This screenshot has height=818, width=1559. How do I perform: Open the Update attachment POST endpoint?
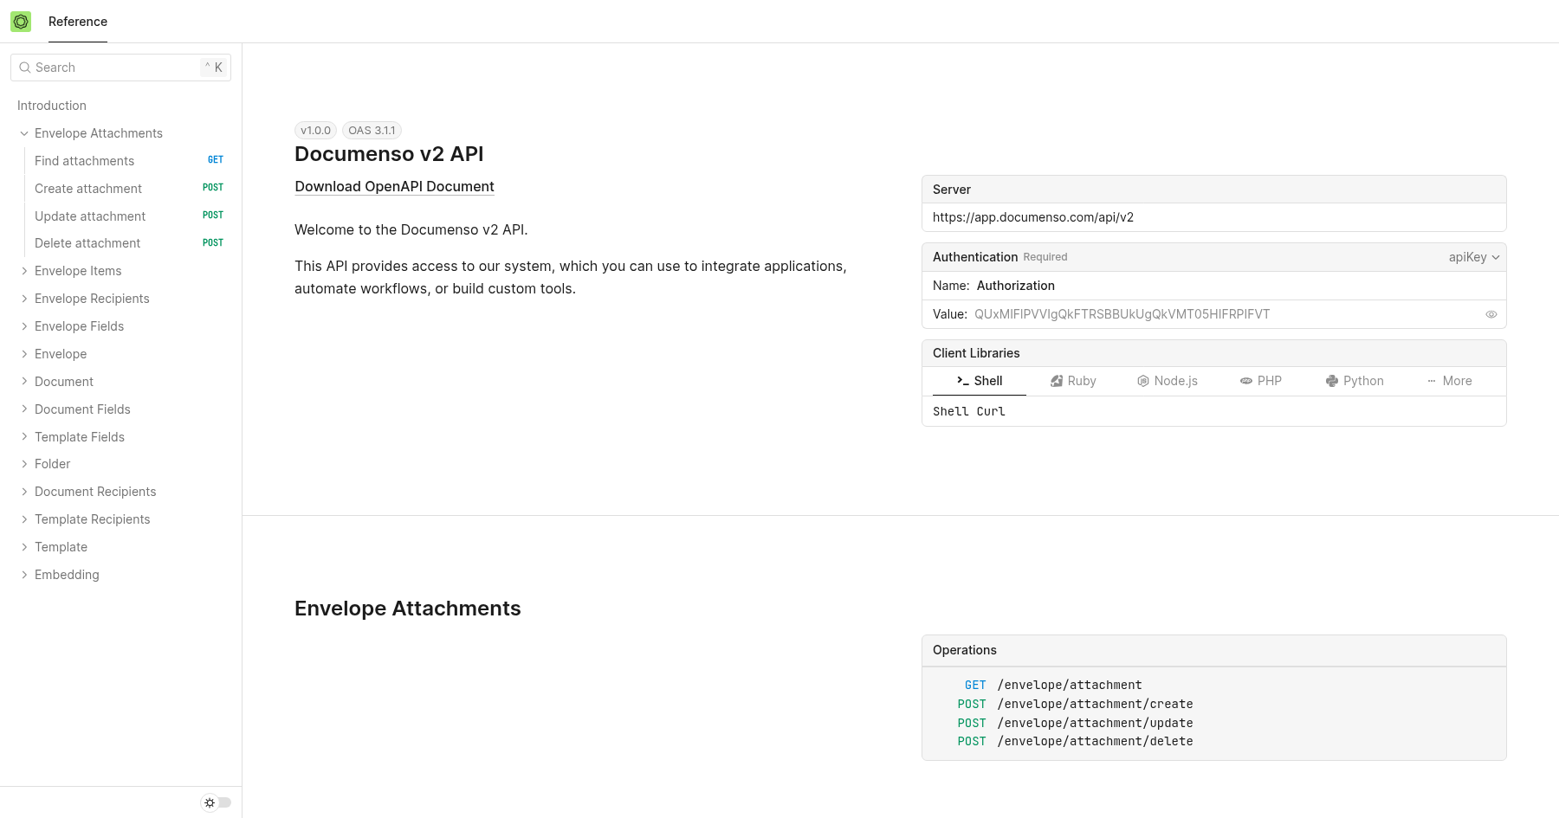(x=128, y=216)
